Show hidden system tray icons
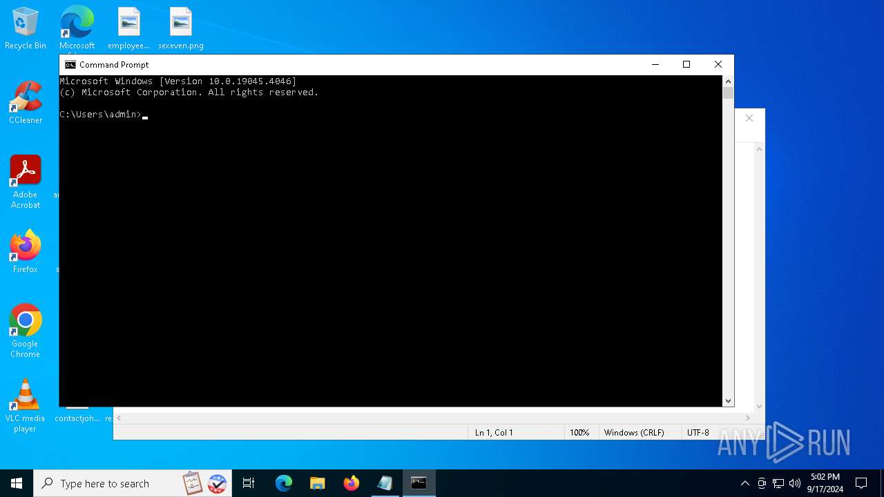 point(744,483)
